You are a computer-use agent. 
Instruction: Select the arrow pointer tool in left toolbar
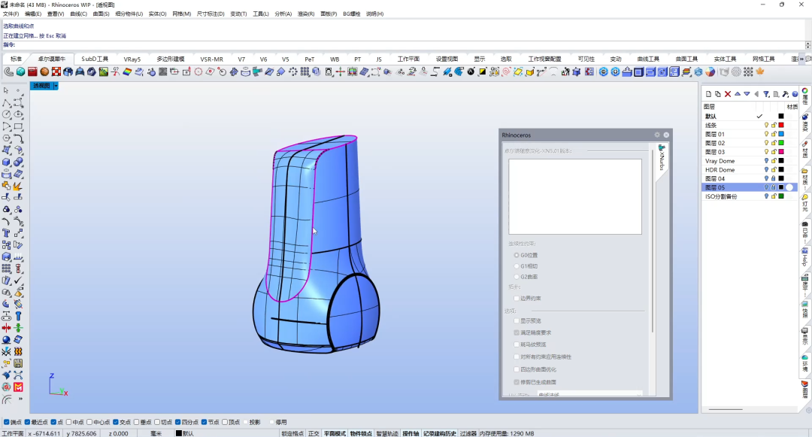(6, 90)
